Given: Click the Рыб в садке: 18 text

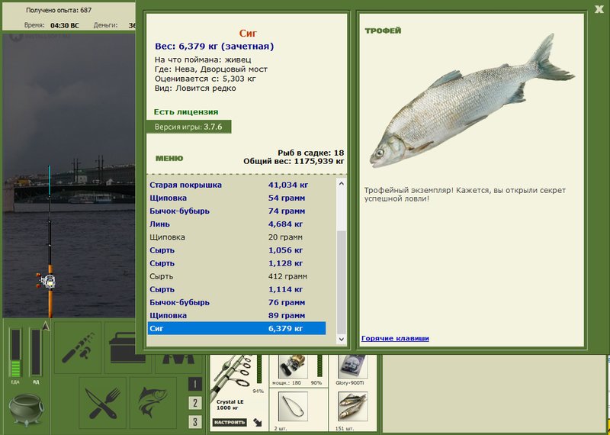Looking at the screenshot, I should (x=311, y=153).
